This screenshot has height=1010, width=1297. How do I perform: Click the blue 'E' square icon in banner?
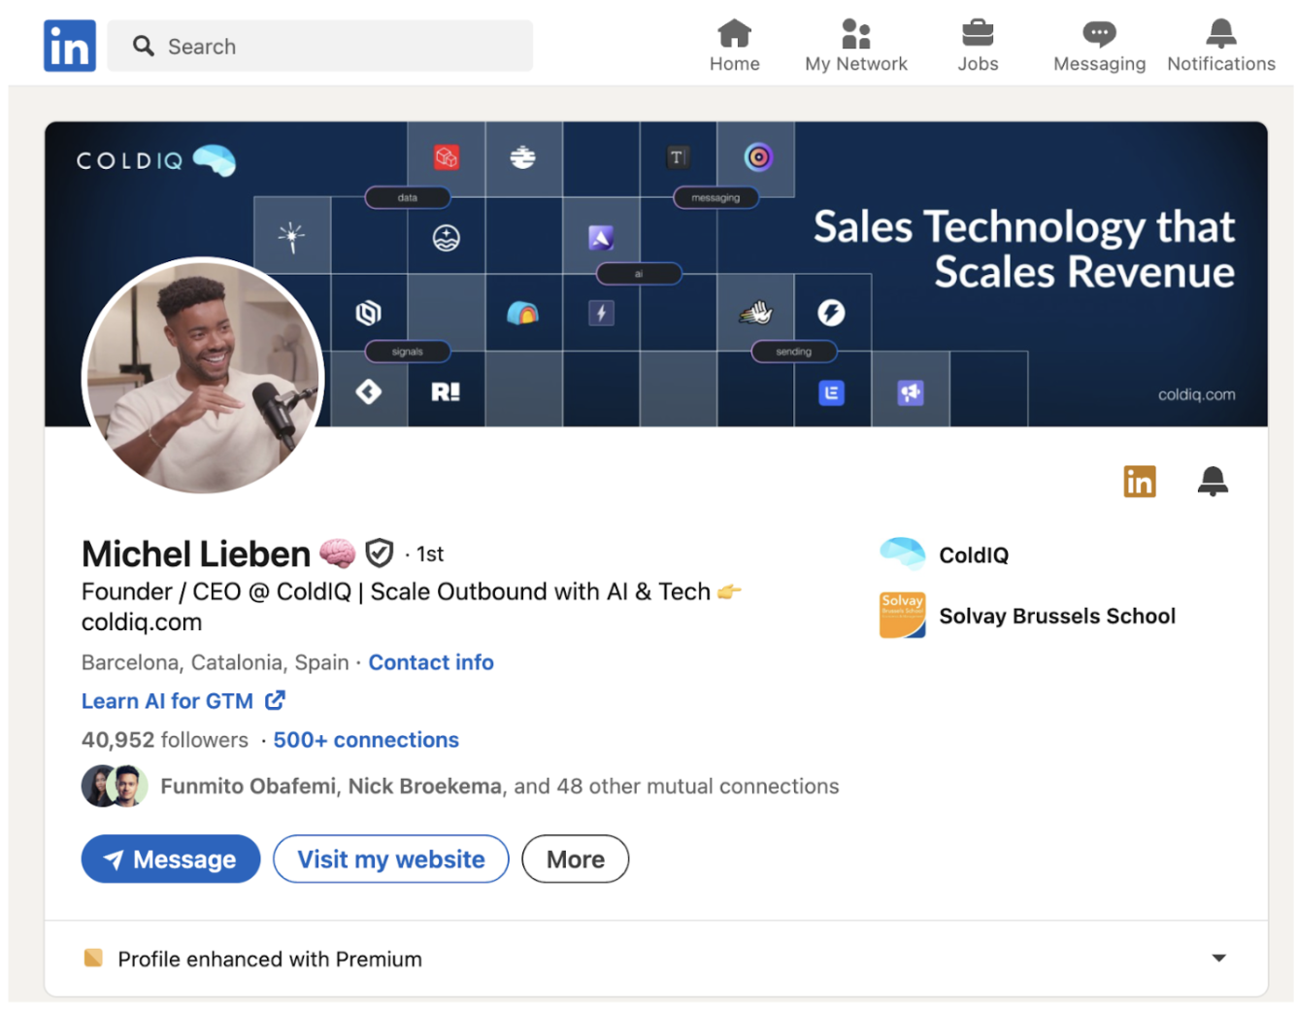coord(832,392)
